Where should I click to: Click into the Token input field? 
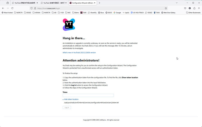(x=88, y=96)
